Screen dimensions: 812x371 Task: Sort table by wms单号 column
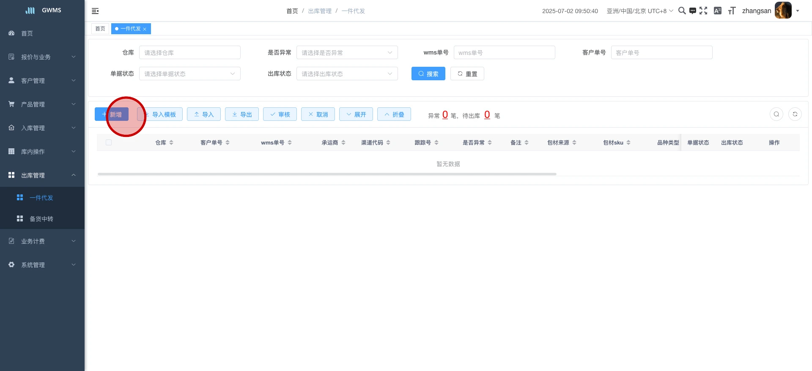coord(290,143)
